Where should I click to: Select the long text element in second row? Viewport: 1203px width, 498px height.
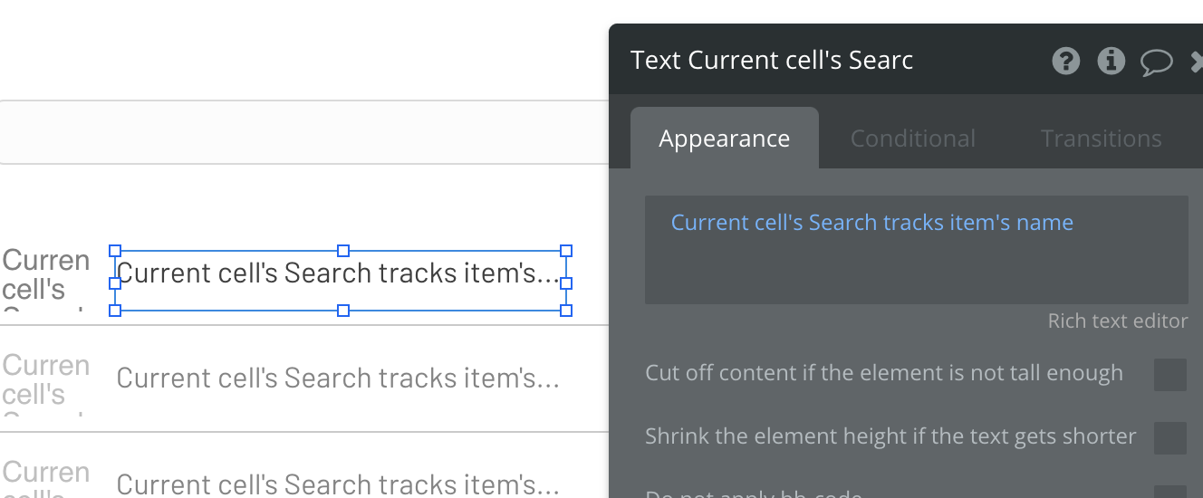coord(338,378)
